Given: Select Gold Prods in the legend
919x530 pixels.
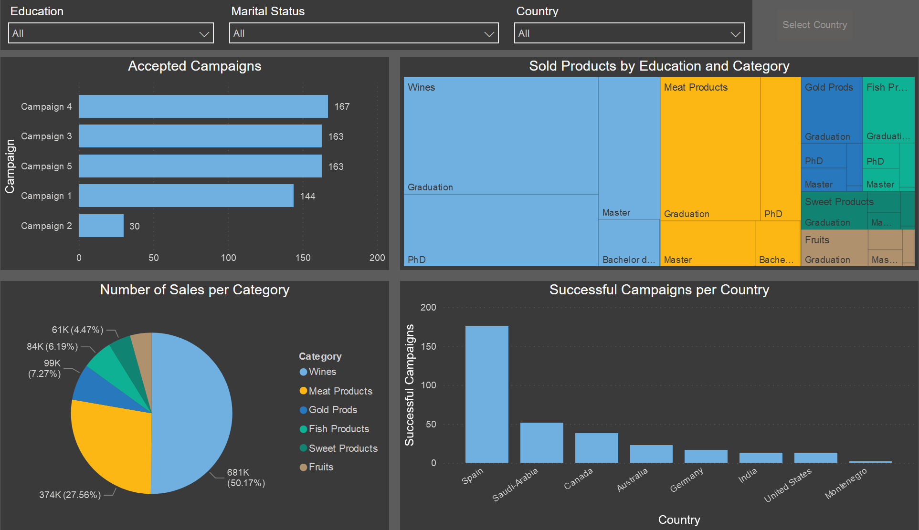Looking at the screenshot, I should click(x=333, y=410).
